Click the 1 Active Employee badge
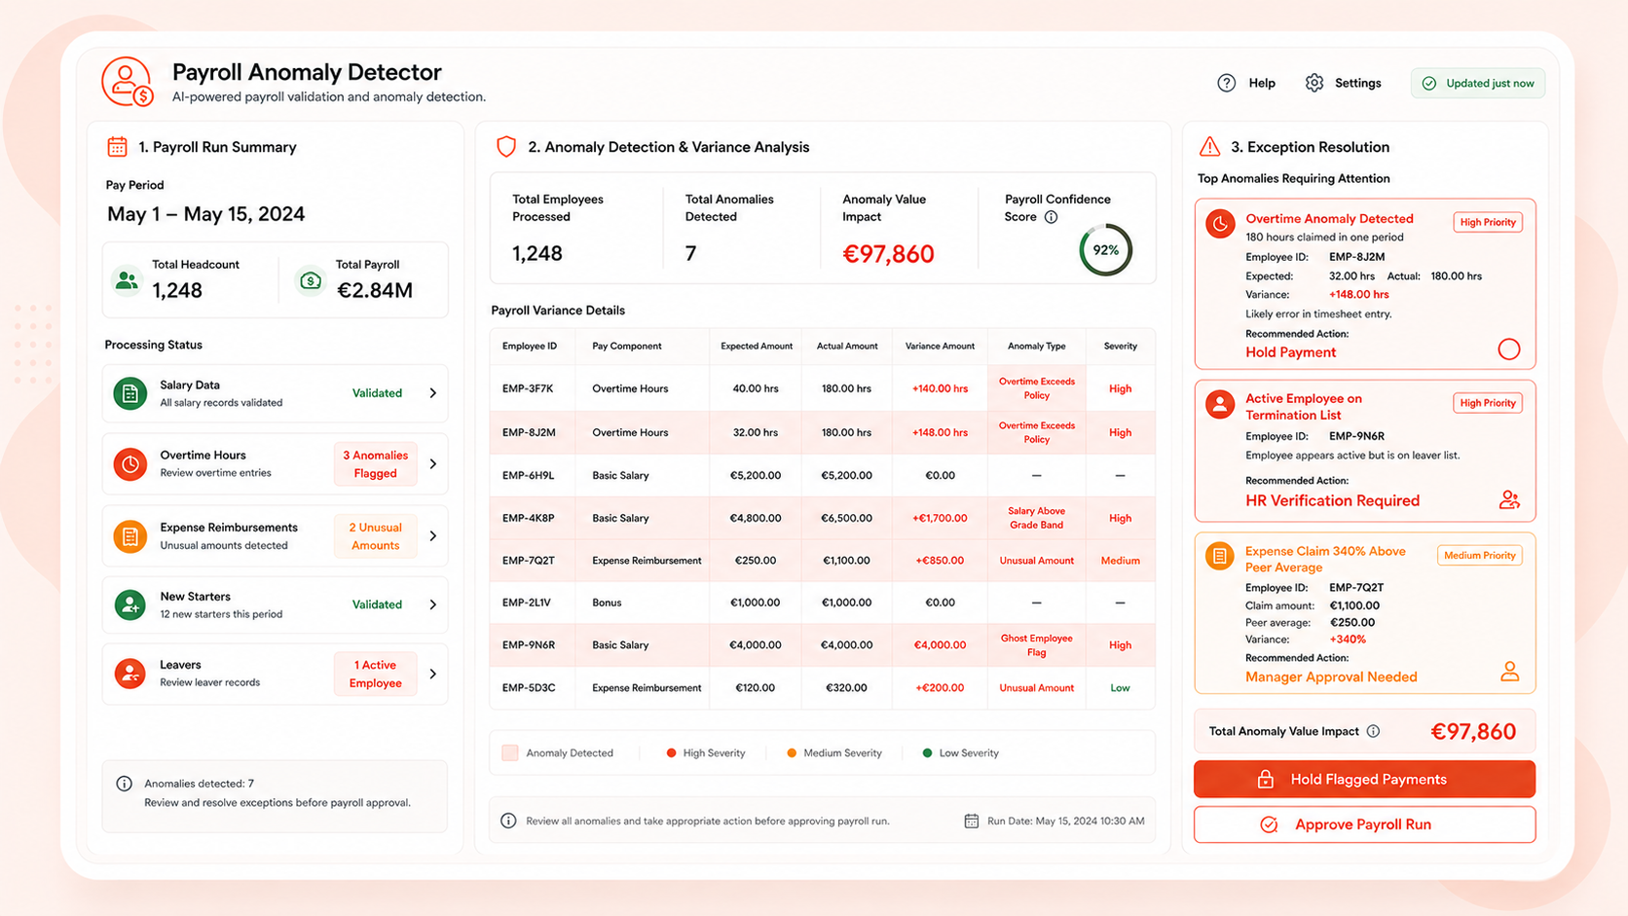 pyautogui.click(x=375, y=674)
